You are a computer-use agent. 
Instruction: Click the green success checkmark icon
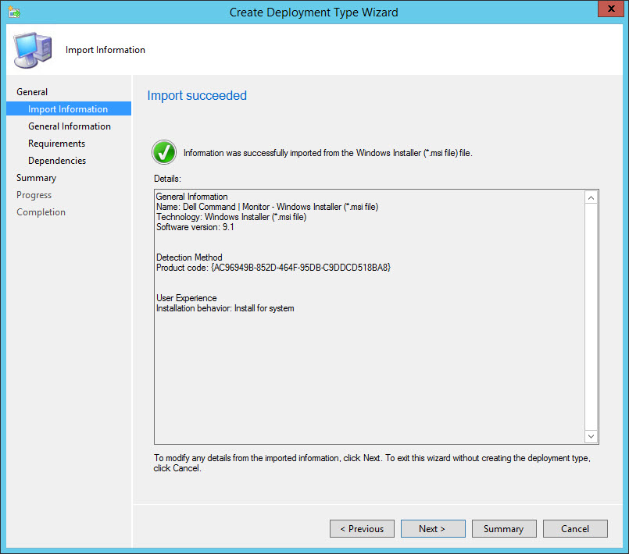(164, 152)
